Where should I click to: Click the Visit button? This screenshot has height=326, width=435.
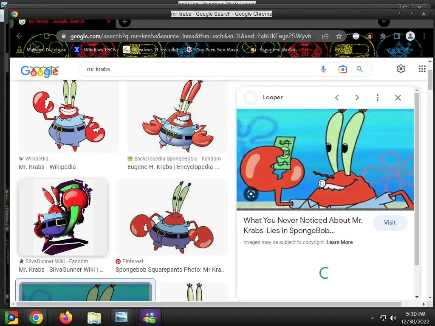[x=390, y=222]
